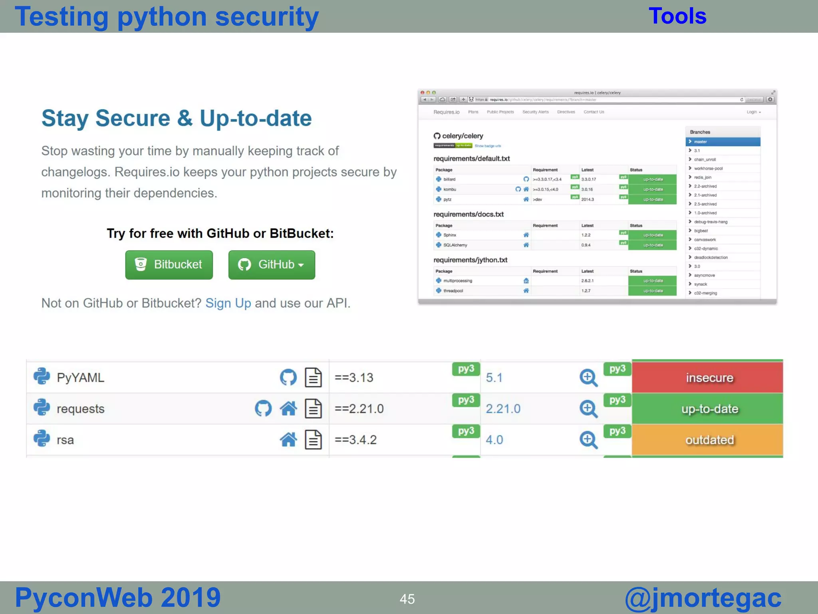This screenshot has height=614, width=818.
Task: Select the redis_join branch
Action: tap(723, 177)
